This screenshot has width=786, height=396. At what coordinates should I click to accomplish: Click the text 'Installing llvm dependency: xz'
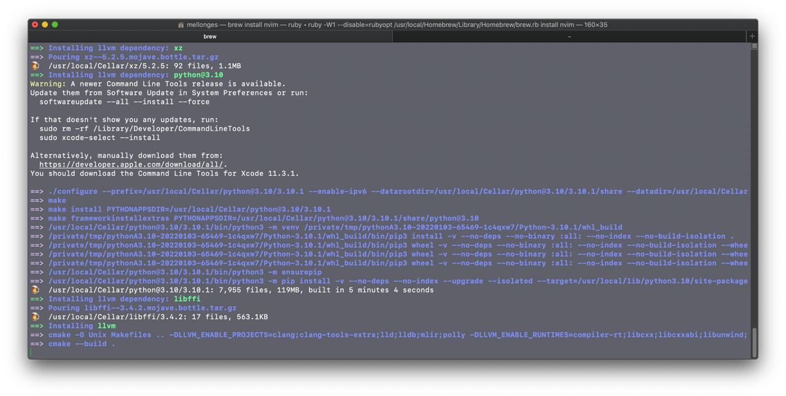115,48
